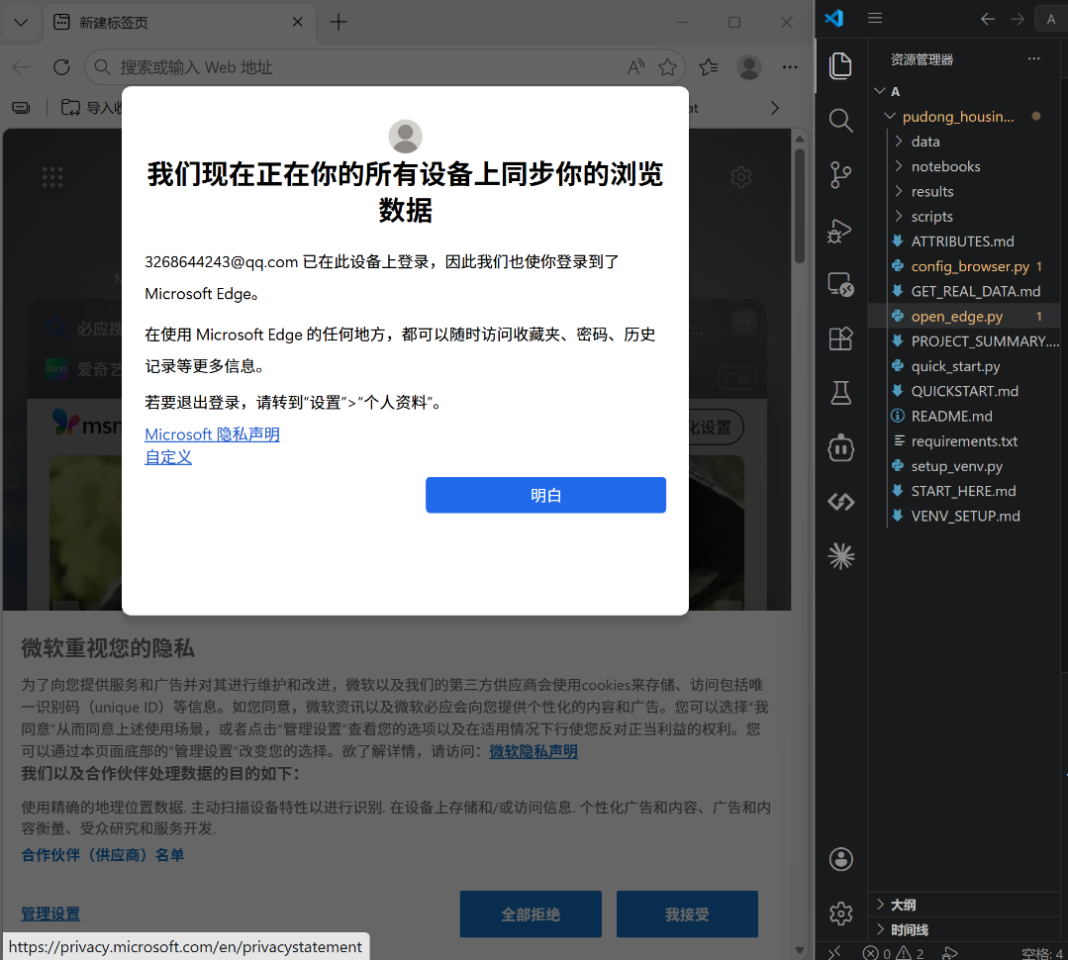Go back using VS Code navigation arrow
This screenshot has width=1068, height=960.
click(x=987, y=19)
